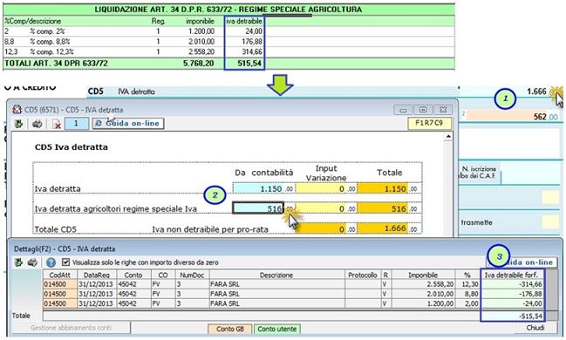Click the Imponibile column header in Dettagli
Screen dimensions: 566x340
(423, 275)
